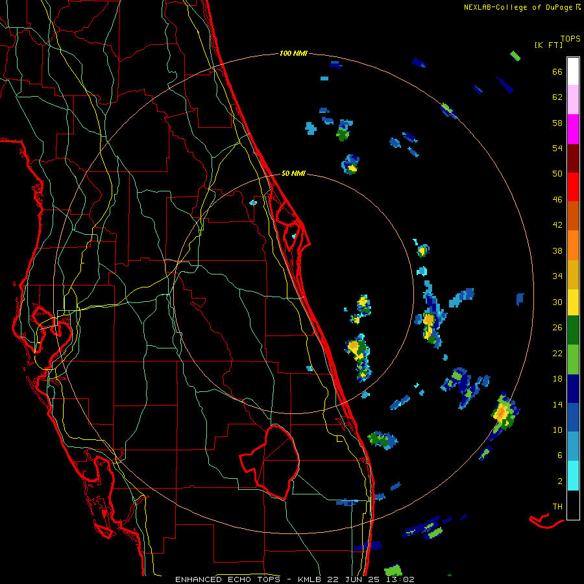
Task: Click the medium blue legend swatch
Action: click(x=573, y=417)
